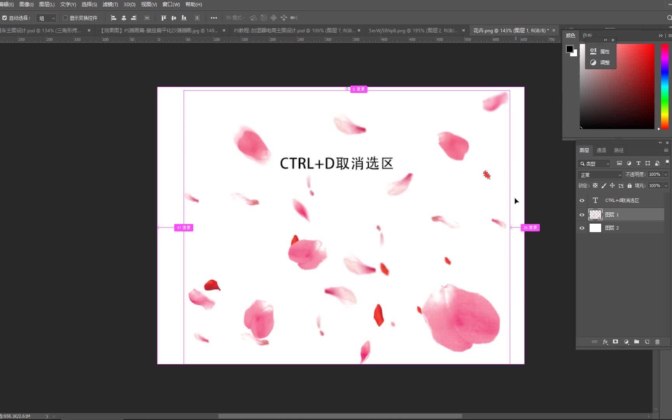Open the three-dots more align options
This screenshot has height=420, width=672.
(x=214, y=18)
